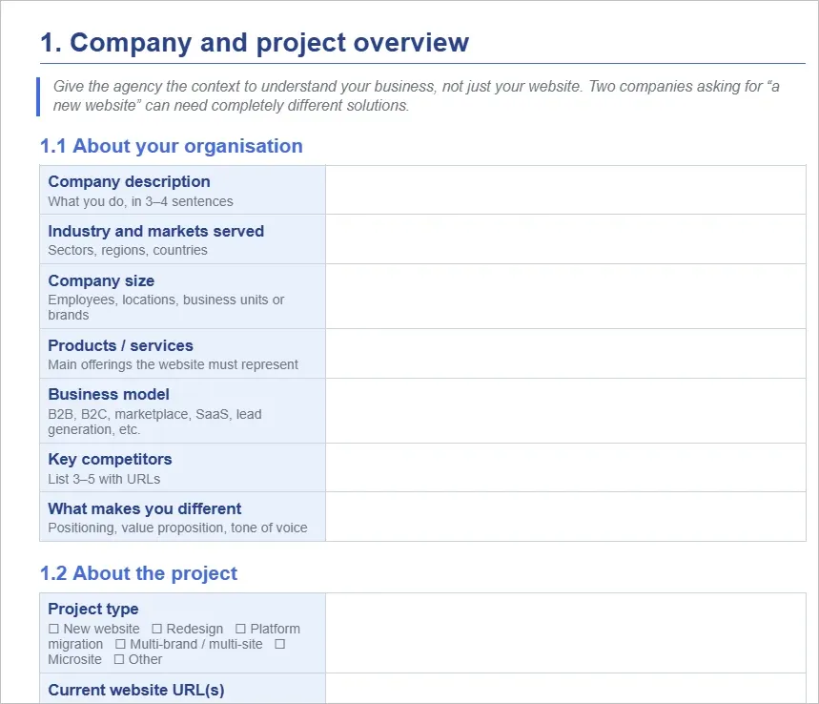Click the 'Company description' label
This screenshot has height=704, width=819.
[129, 181]
